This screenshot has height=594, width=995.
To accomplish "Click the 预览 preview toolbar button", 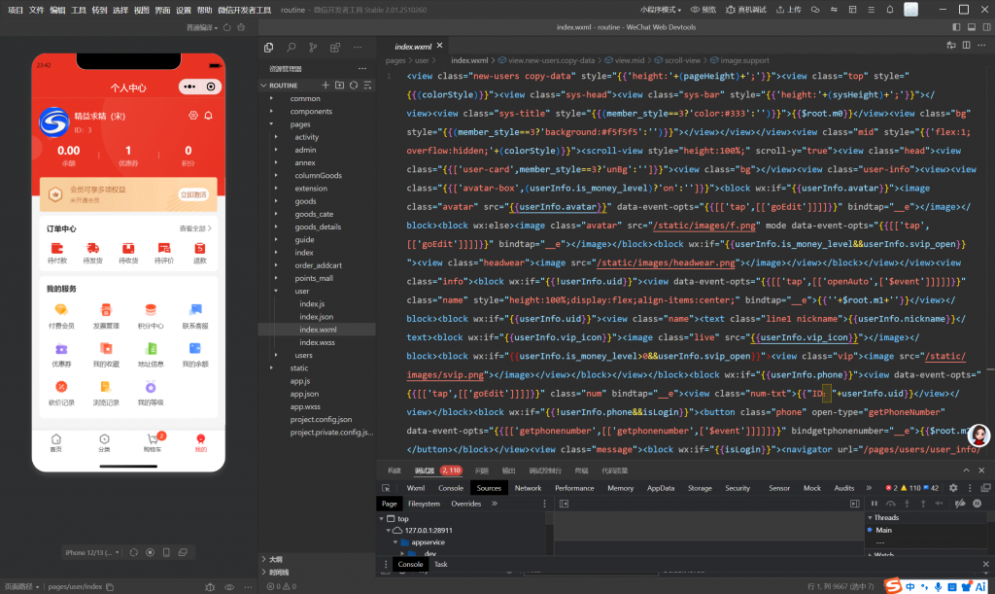I will [x=703, y=9].
